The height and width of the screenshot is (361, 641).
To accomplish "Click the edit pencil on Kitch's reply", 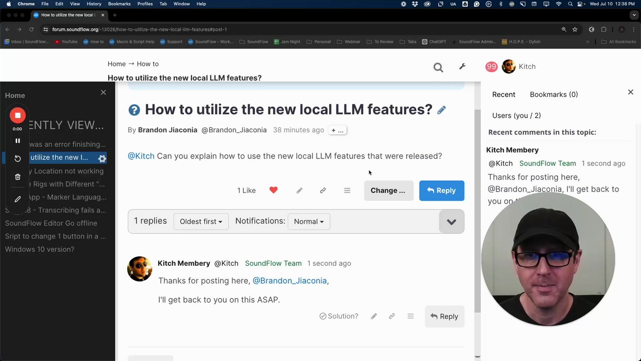I will pyautogui.click(x=374, y=316).
